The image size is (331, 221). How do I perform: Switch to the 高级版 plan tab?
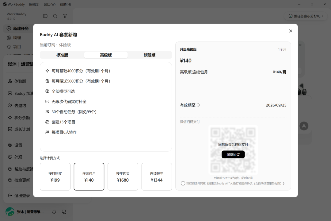106,55
